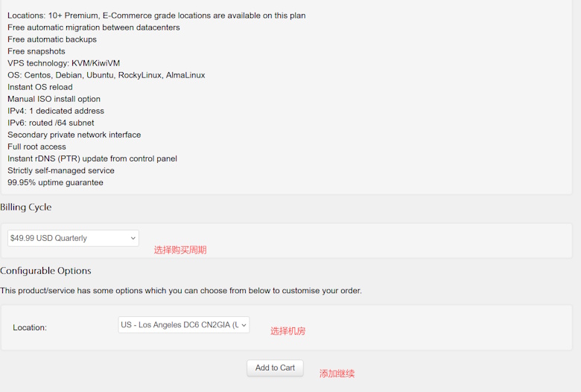Screen dimensions: 581x392
Task: Click the "Instant OS reload" line
Action: 40,87
